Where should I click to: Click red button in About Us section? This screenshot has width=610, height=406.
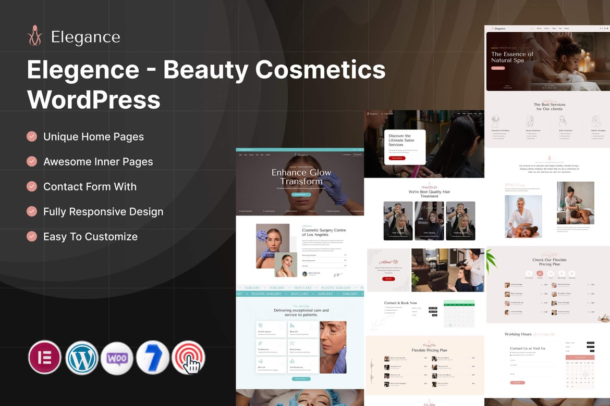click(x=388, y=278)
